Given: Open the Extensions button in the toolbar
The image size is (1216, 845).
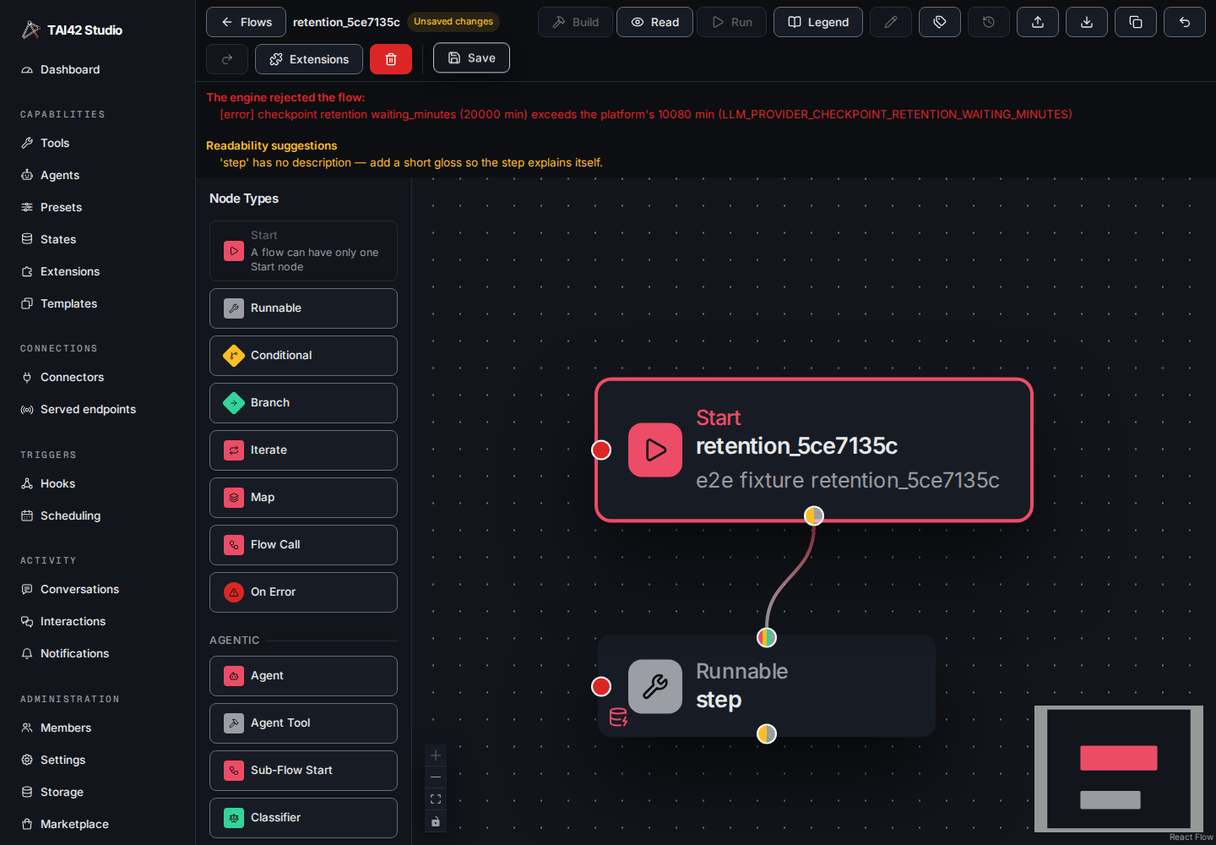Looking at the screenshot, I should pyautogui.click(x=309, y=59).
